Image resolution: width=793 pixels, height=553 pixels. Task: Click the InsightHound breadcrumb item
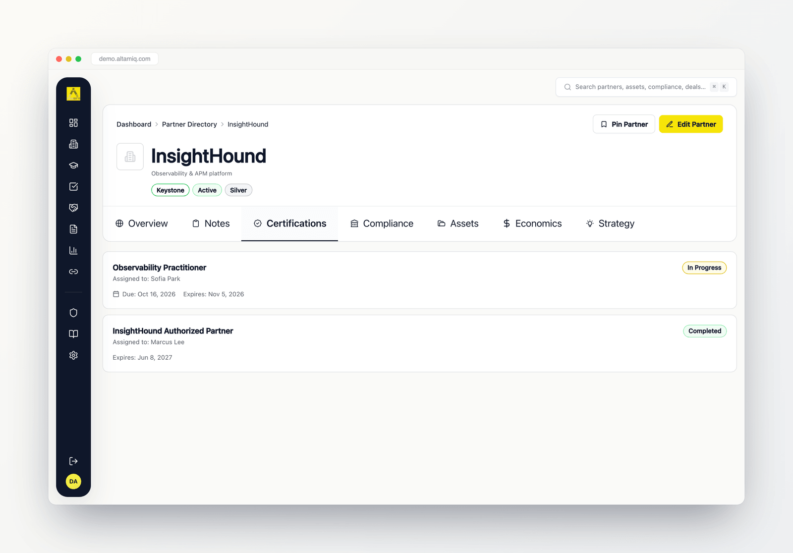click(x=248, y=124)
